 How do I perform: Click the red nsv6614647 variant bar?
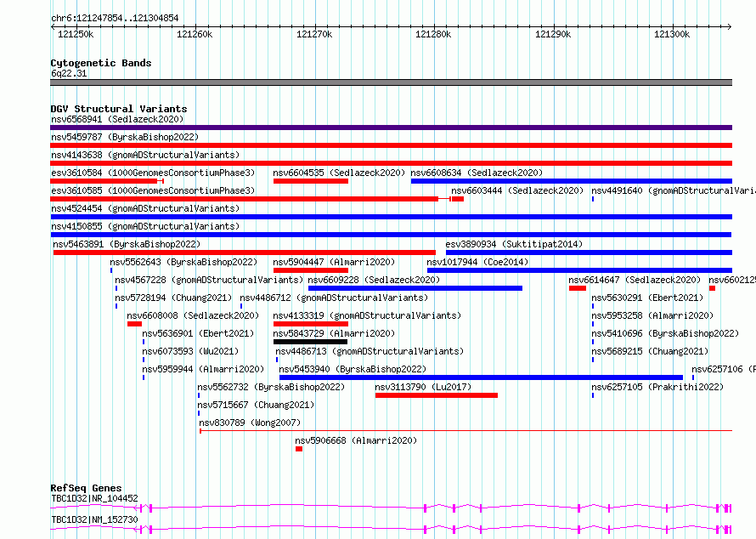tap(578, 288)
